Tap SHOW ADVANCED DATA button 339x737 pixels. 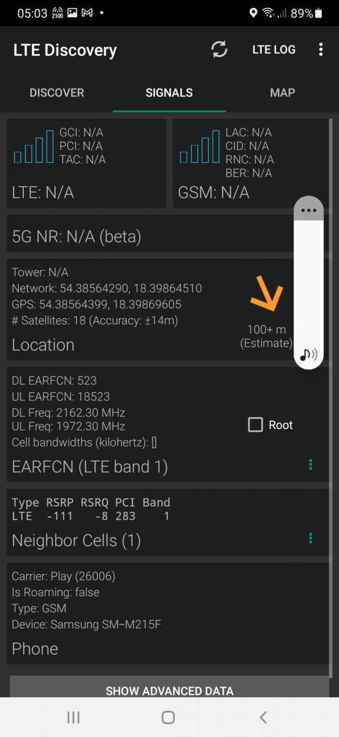click(169, 689)
